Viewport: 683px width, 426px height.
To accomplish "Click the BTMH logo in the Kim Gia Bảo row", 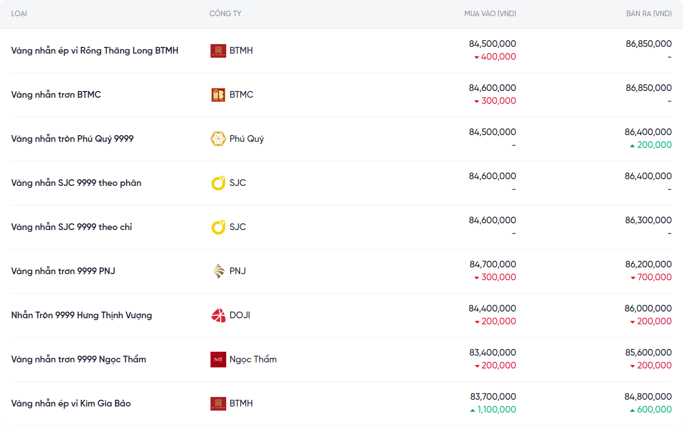I will pos(218,404).
